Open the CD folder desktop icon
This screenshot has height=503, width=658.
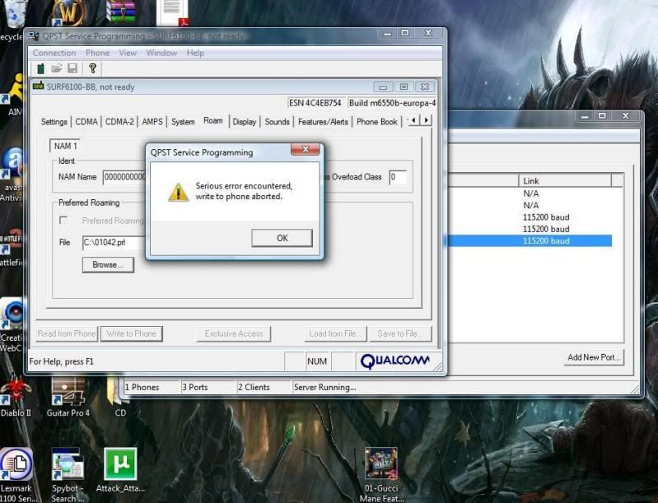[119, 397]
